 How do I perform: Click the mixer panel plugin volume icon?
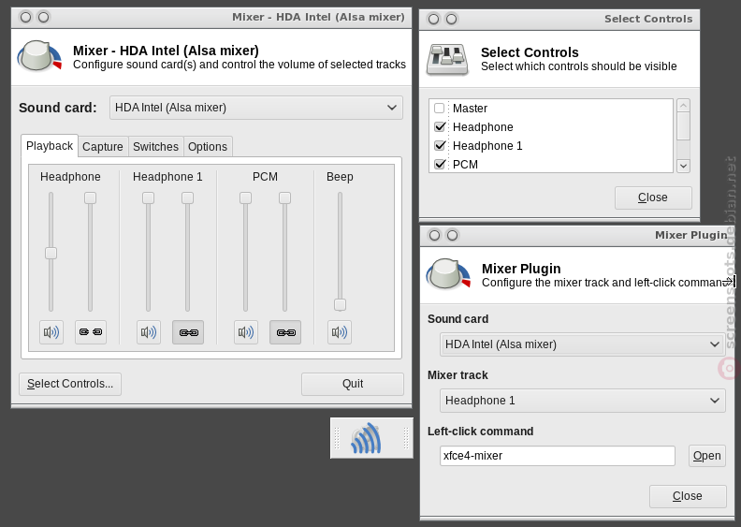click(x=366, y=438)
